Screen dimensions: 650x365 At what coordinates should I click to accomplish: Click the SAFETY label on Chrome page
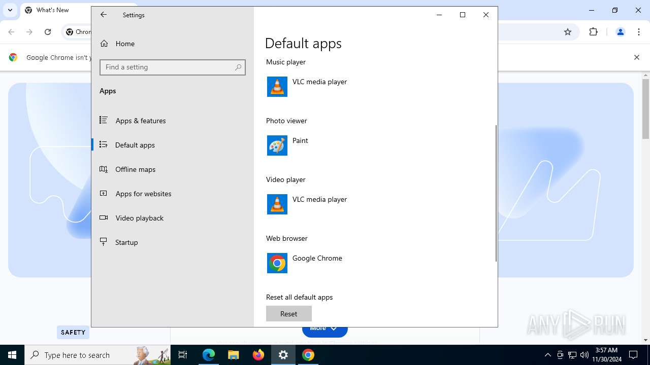[x=73, y=333]
